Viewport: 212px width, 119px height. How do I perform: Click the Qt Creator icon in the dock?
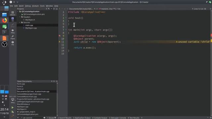(4, 26)
